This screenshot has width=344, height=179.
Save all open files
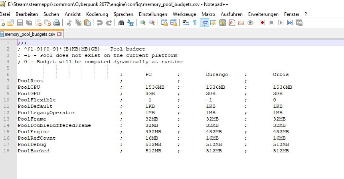(x=29, y=23)
